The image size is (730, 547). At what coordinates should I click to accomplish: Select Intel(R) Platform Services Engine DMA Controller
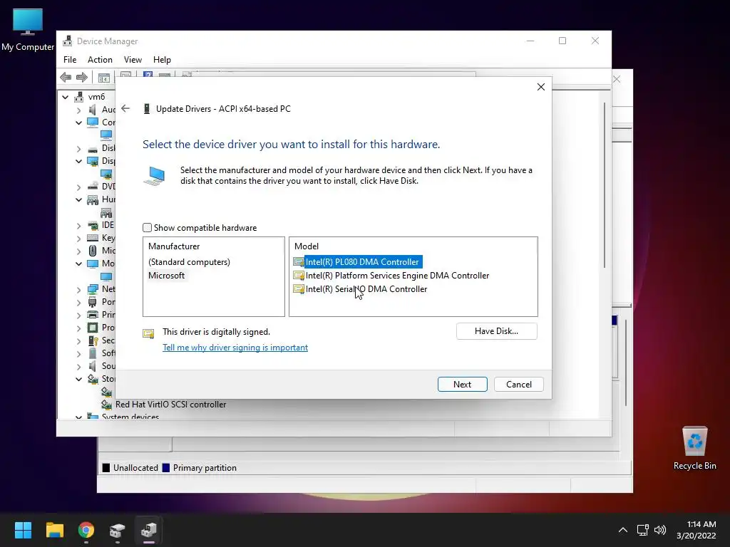(x=397, y=276)
